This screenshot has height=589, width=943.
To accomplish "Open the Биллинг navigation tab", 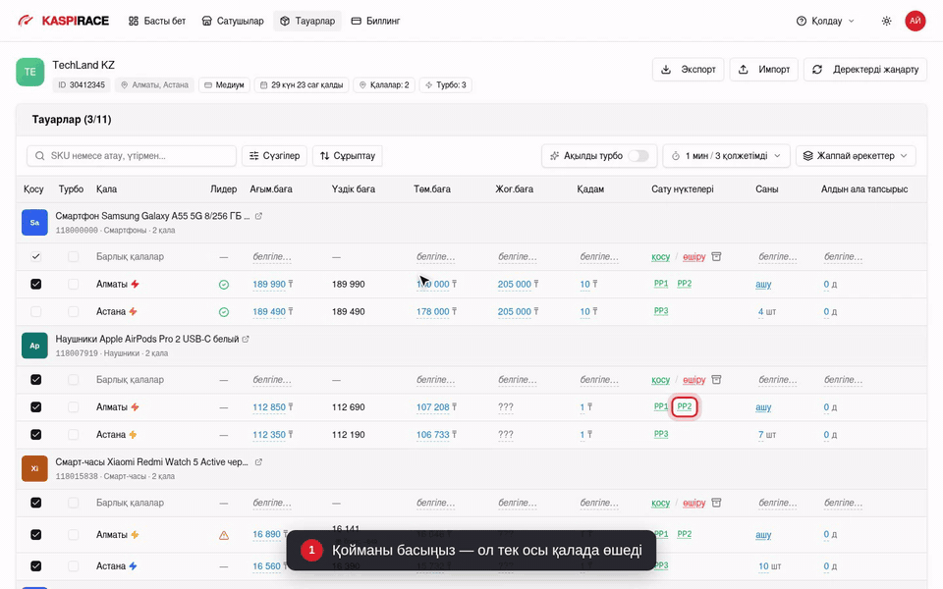I will (x=375, y=21).
